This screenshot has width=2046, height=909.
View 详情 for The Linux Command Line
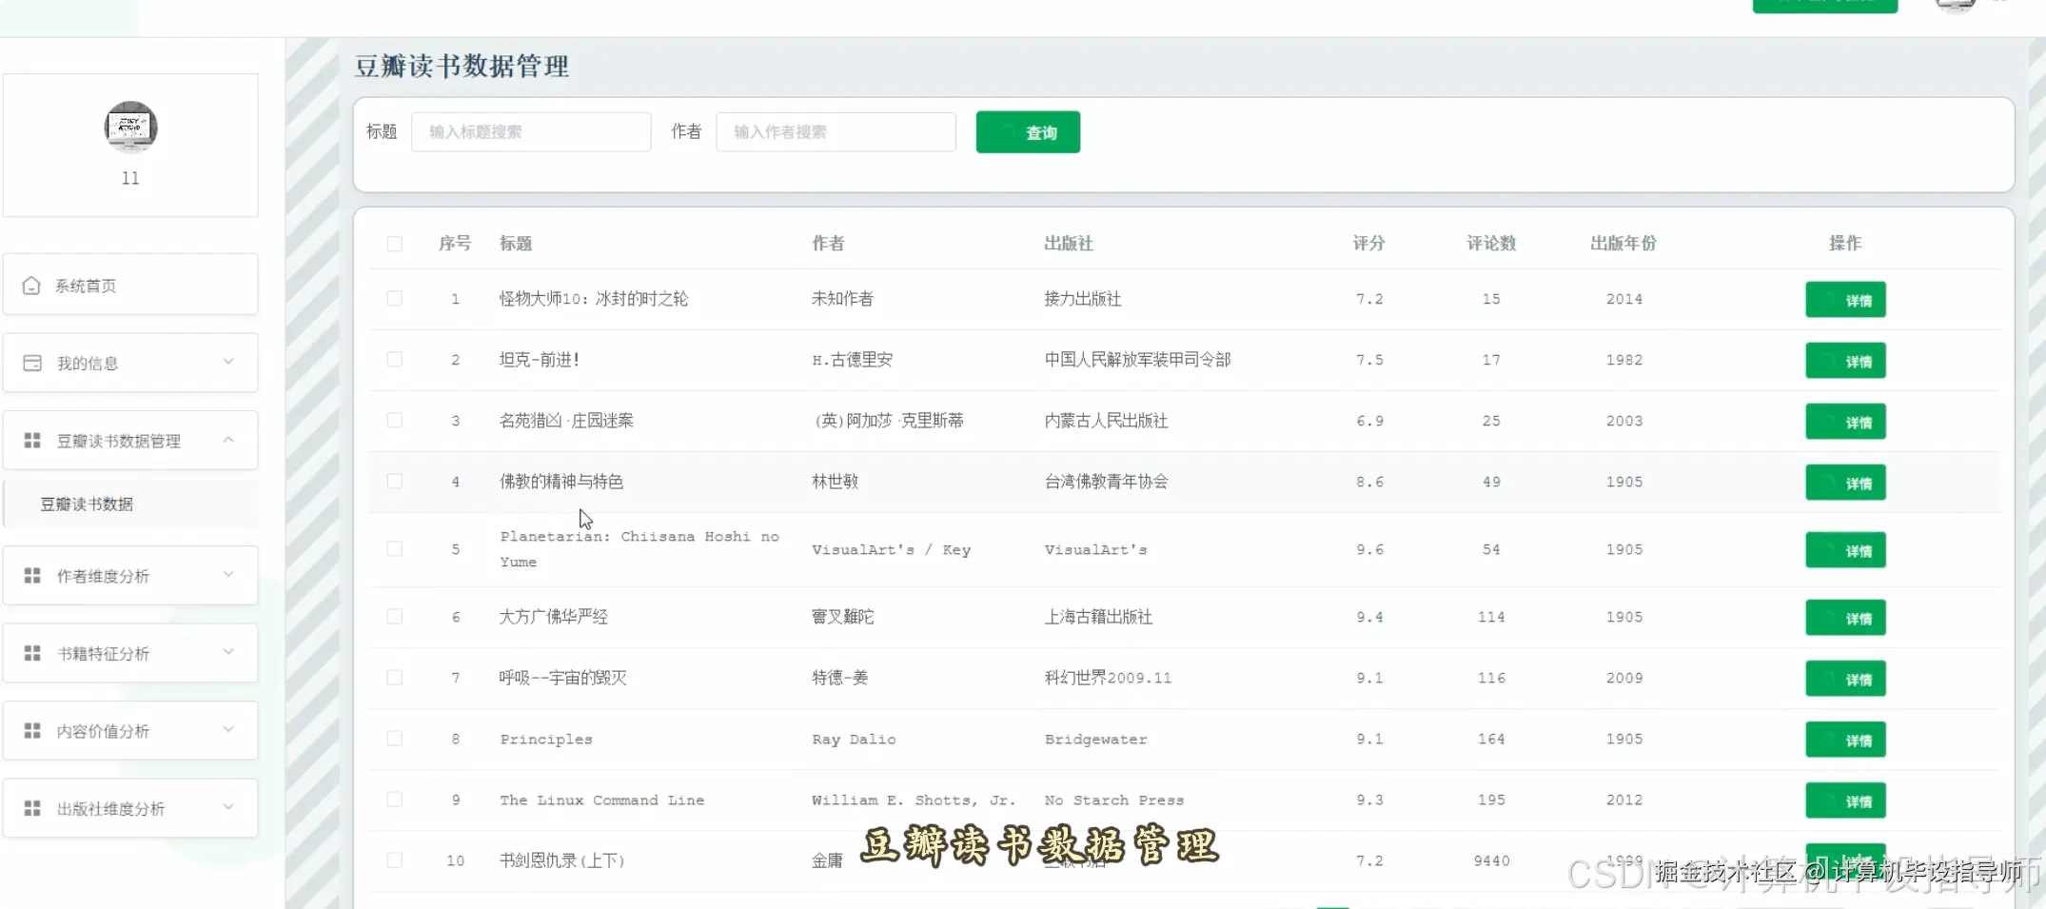[x=1845, y=800]
